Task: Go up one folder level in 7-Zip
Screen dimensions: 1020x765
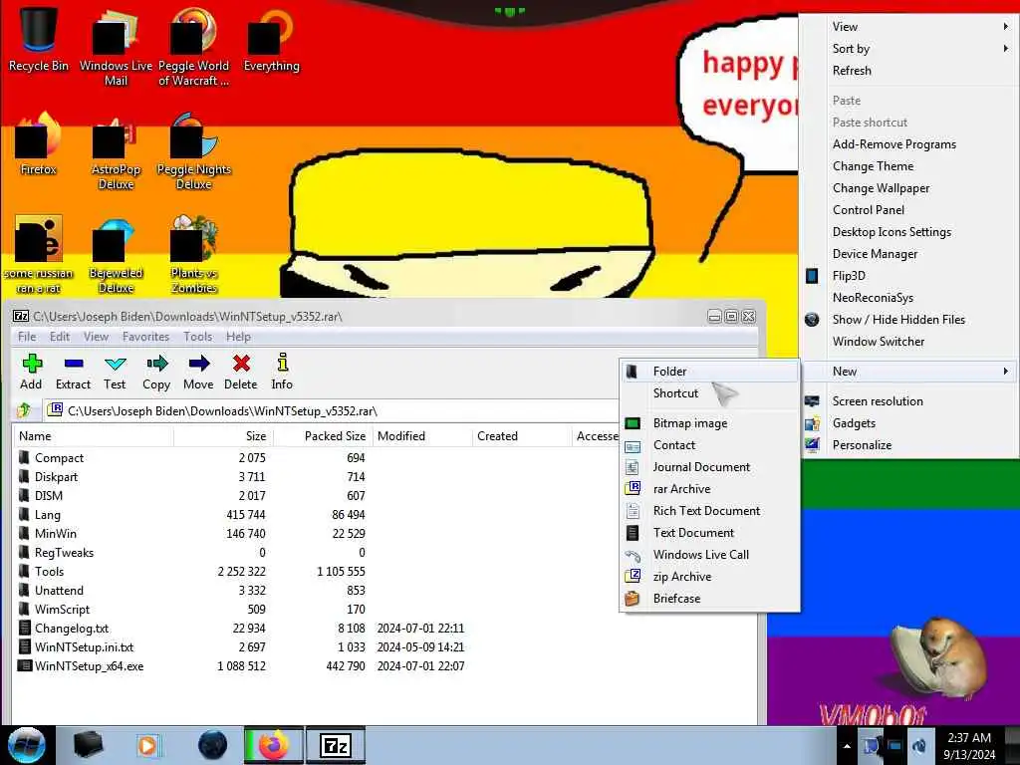Action: tap(24, 409)
